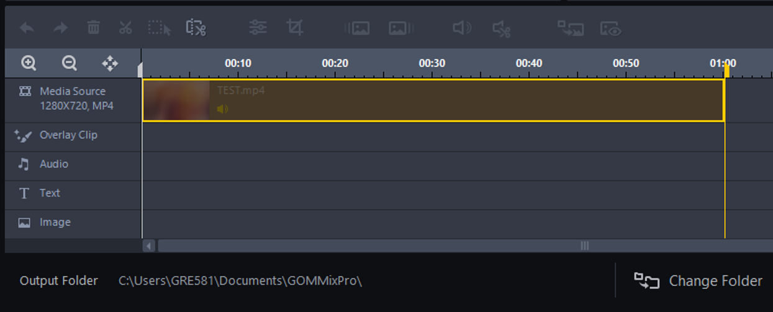
Task: Delete selected clip with trash icon
Action: 93,28
